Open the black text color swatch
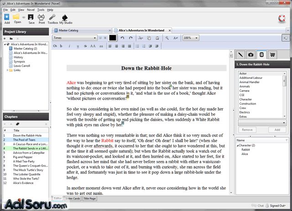The height and width of the screenshot is (211, 292). pos(113,38)
